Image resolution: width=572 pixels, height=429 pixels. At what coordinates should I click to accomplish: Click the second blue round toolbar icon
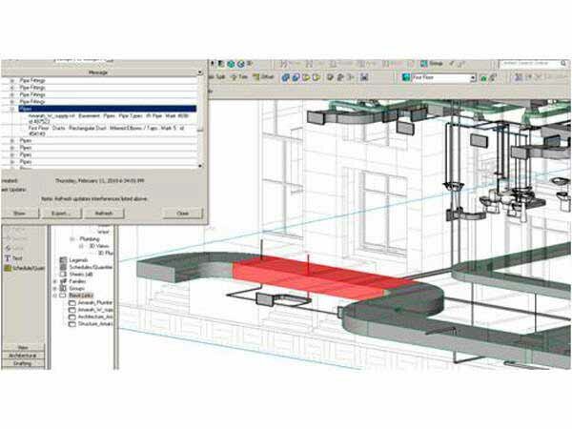point(296,77)
